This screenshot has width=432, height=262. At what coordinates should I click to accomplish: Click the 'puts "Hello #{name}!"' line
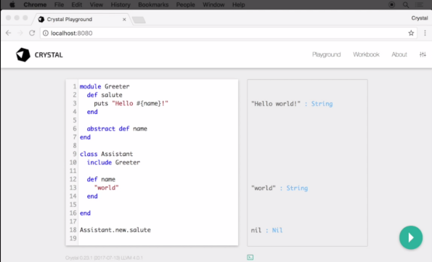tap(131, 104)
